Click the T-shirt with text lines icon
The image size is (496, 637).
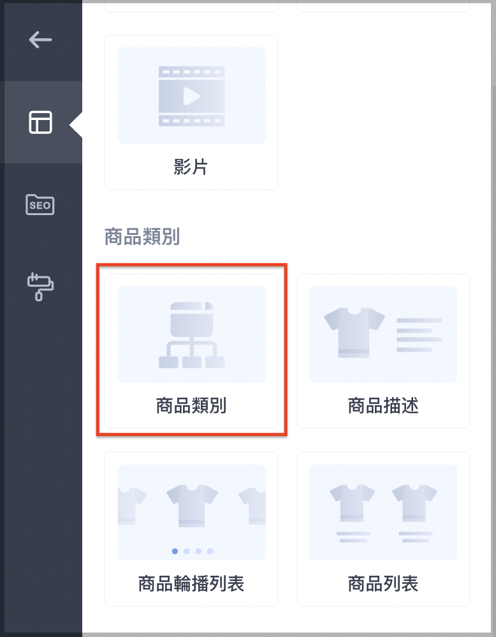point(383,333)
